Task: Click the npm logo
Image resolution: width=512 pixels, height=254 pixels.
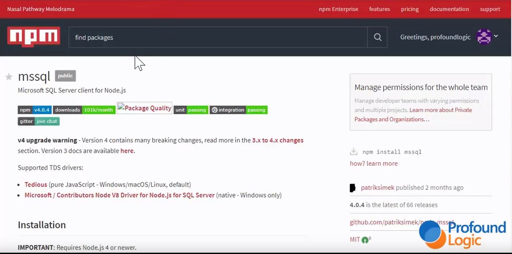Action: [x=33, y=37]
